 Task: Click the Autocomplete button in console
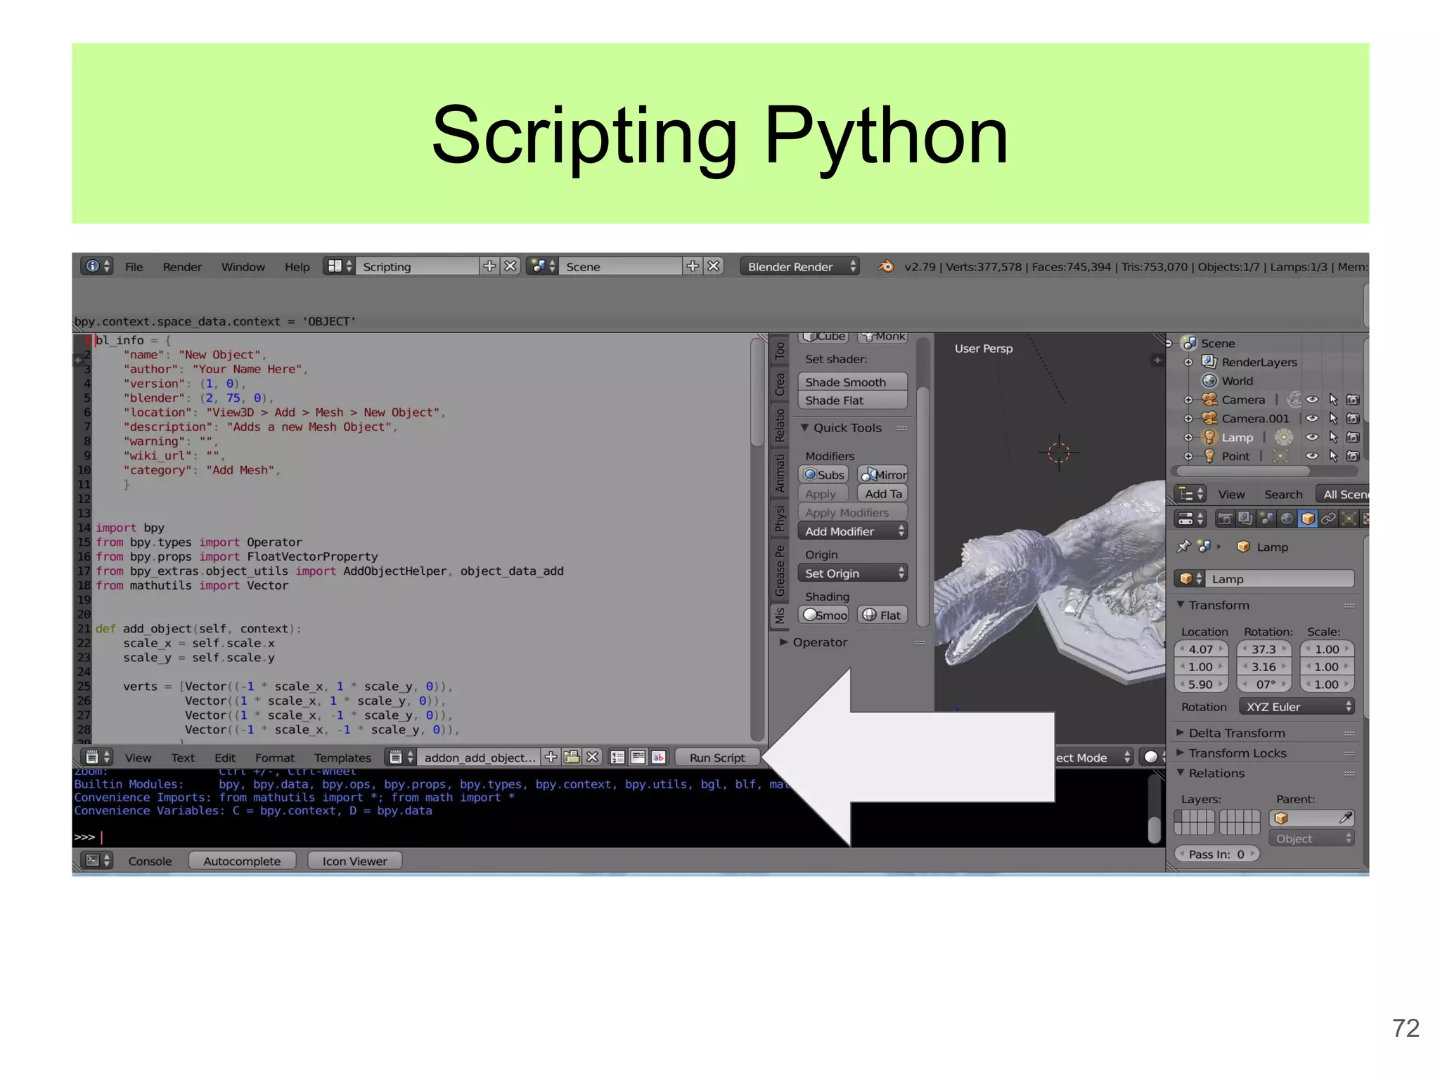pyautogui.click(x=242, y=861)
